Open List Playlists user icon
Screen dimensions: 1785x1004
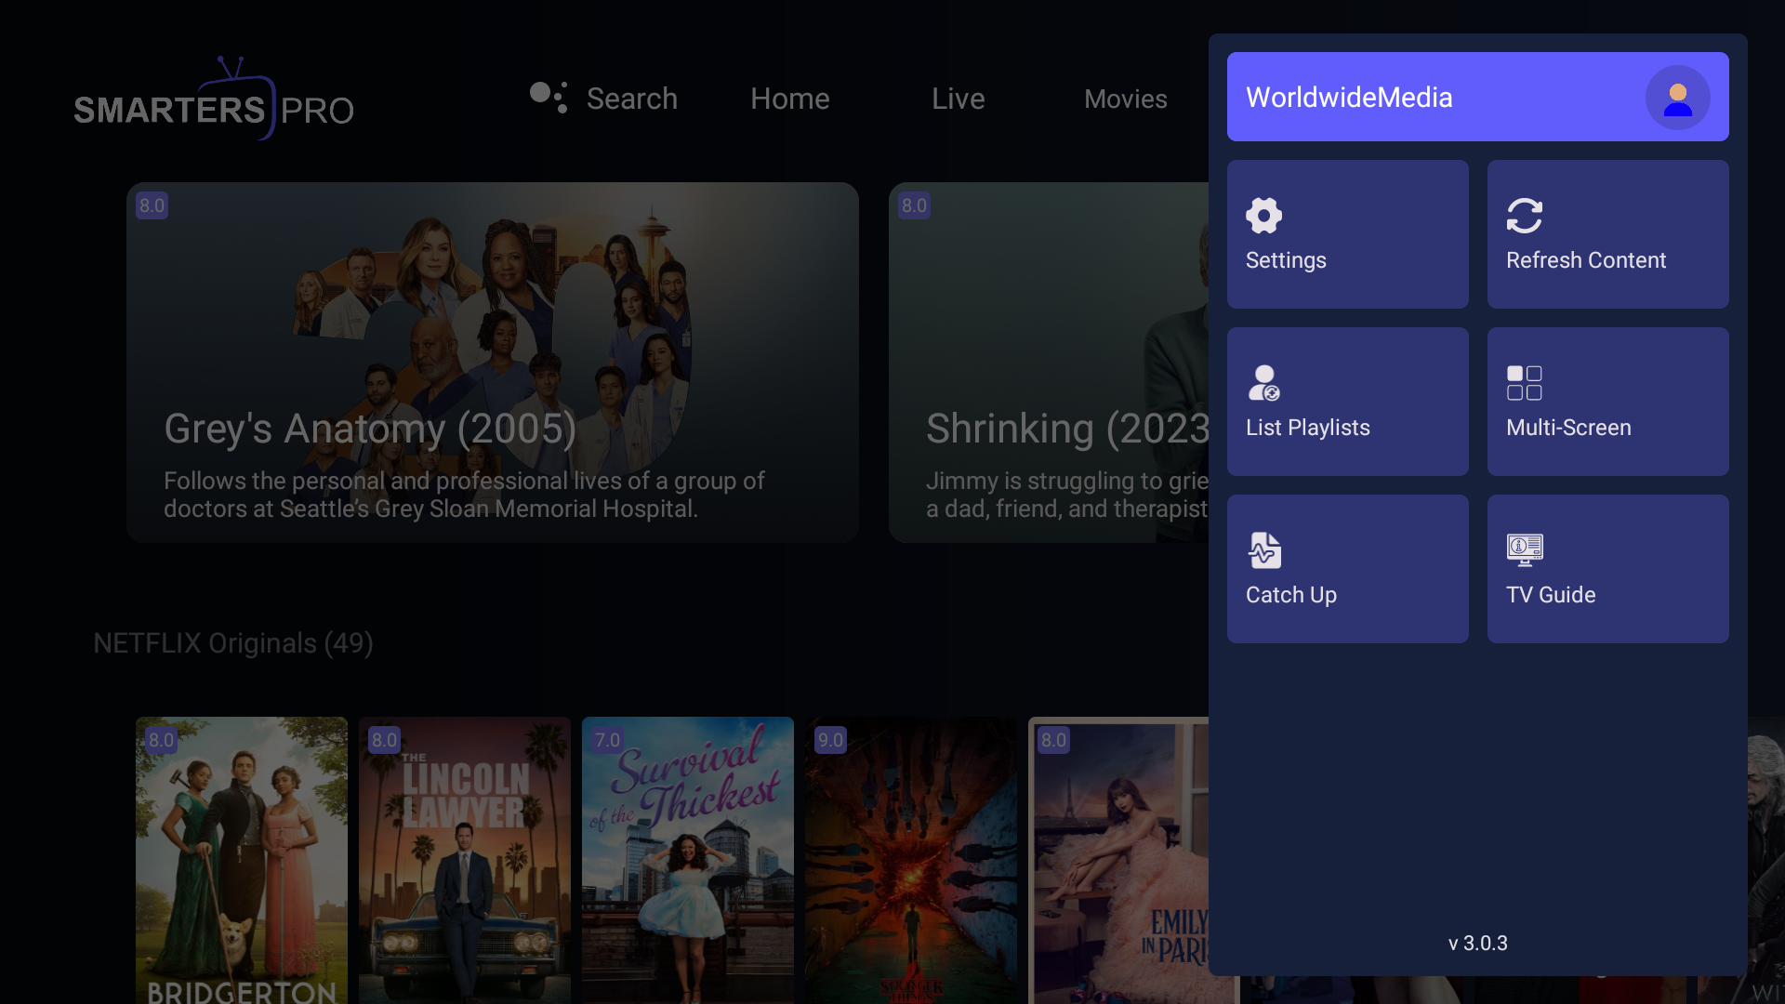tap(1263, 383)
